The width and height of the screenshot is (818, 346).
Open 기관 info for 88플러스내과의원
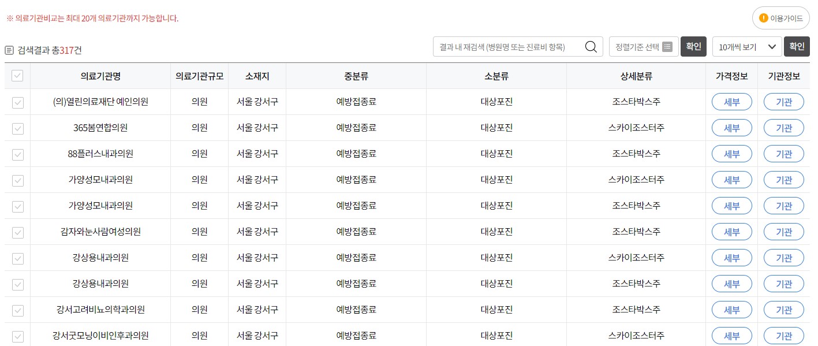pos(783,154)
